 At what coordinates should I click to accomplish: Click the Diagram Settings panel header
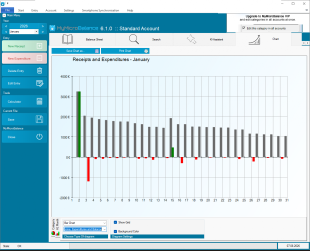(x=157, y=236)
